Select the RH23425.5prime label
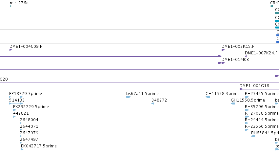The height and width of the screenshot is (151, 279). point(262,94)
